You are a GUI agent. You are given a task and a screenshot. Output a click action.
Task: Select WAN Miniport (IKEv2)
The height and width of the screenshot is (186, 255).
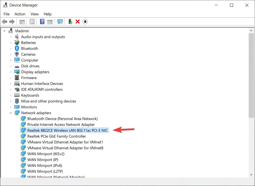pos(46,154)
